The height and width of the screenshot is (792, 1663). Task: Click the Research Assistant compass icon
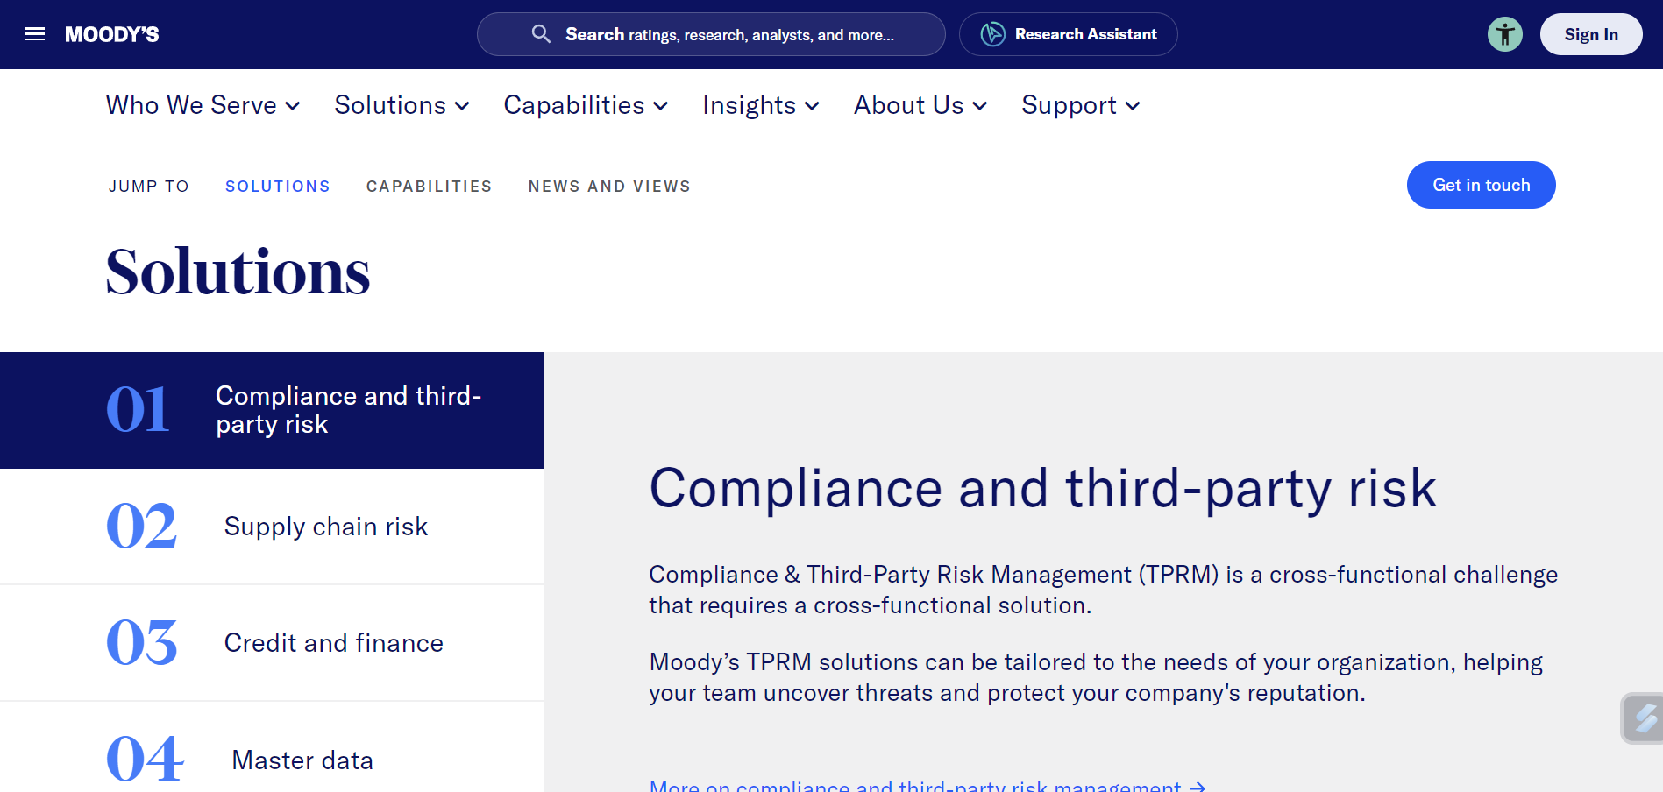pos(992,34)
